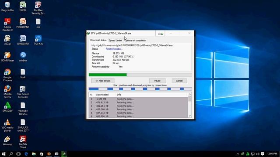This screenshot has height=157, width=280.
Task: Open the volume control in tray
Action: [258, 154]
